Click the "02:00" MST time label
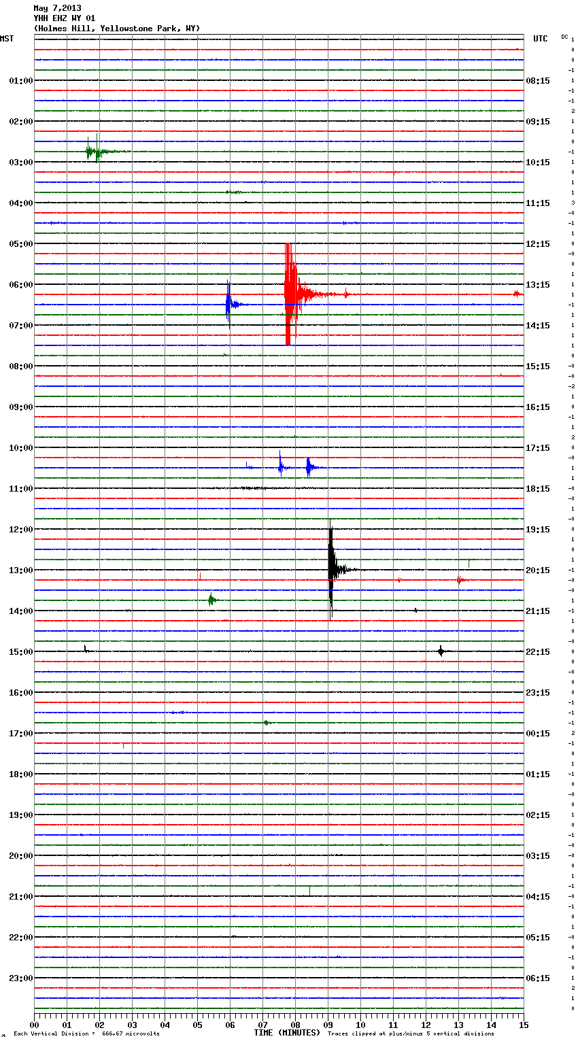This screenshot has height=1043, width=578. (x=20, y=121)
